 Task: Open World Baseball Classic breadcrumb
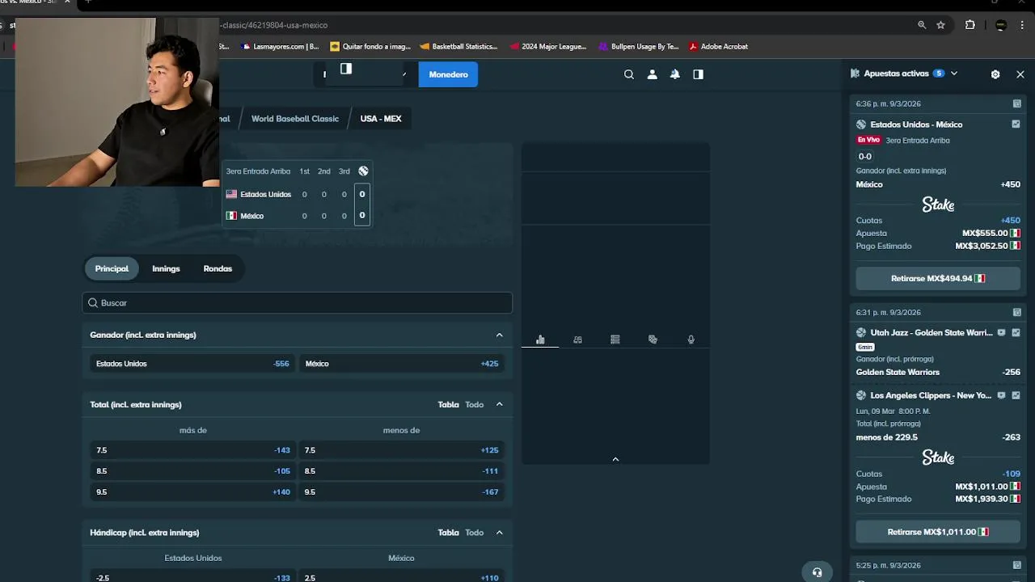point(295,119)
